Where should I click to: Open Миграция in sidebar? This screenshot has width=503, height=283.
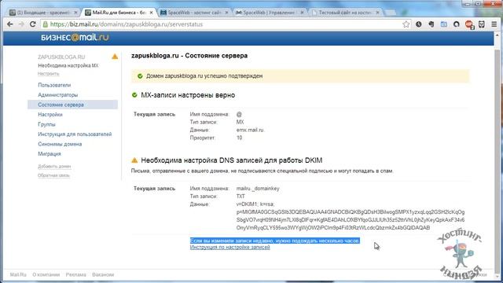pos(49,154)
